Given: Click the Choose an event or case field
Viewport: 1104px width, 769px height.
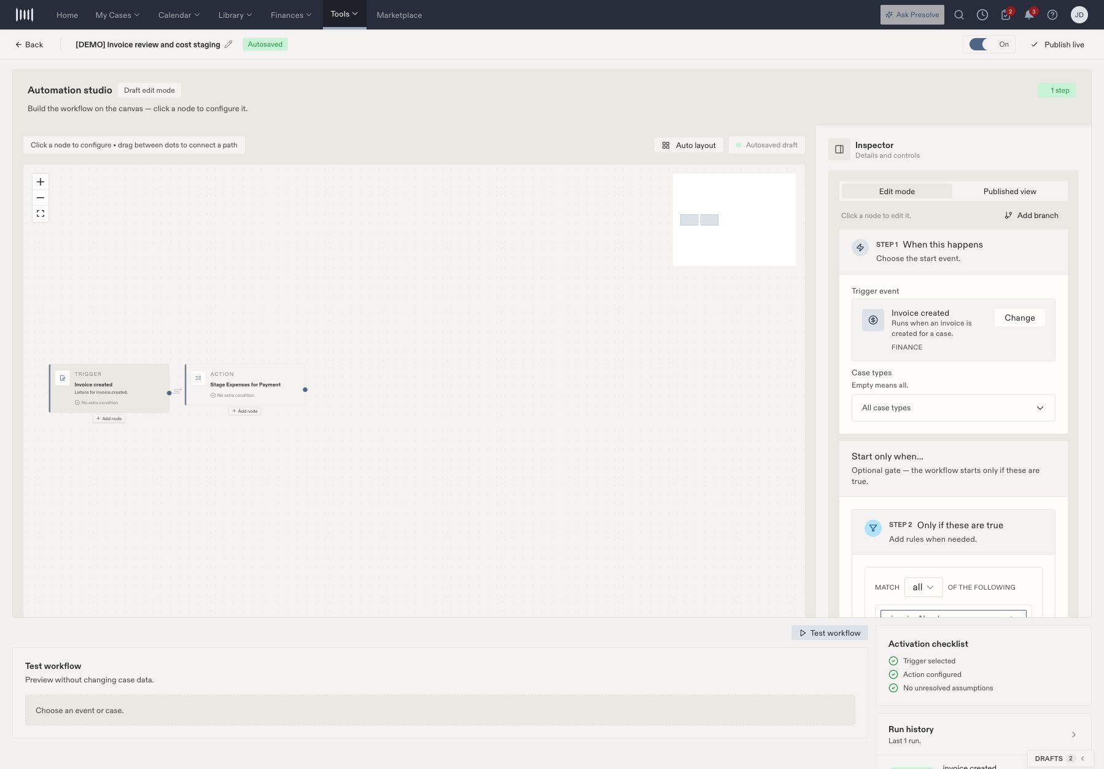Looking at the screenshot, I should coord(440,710).
